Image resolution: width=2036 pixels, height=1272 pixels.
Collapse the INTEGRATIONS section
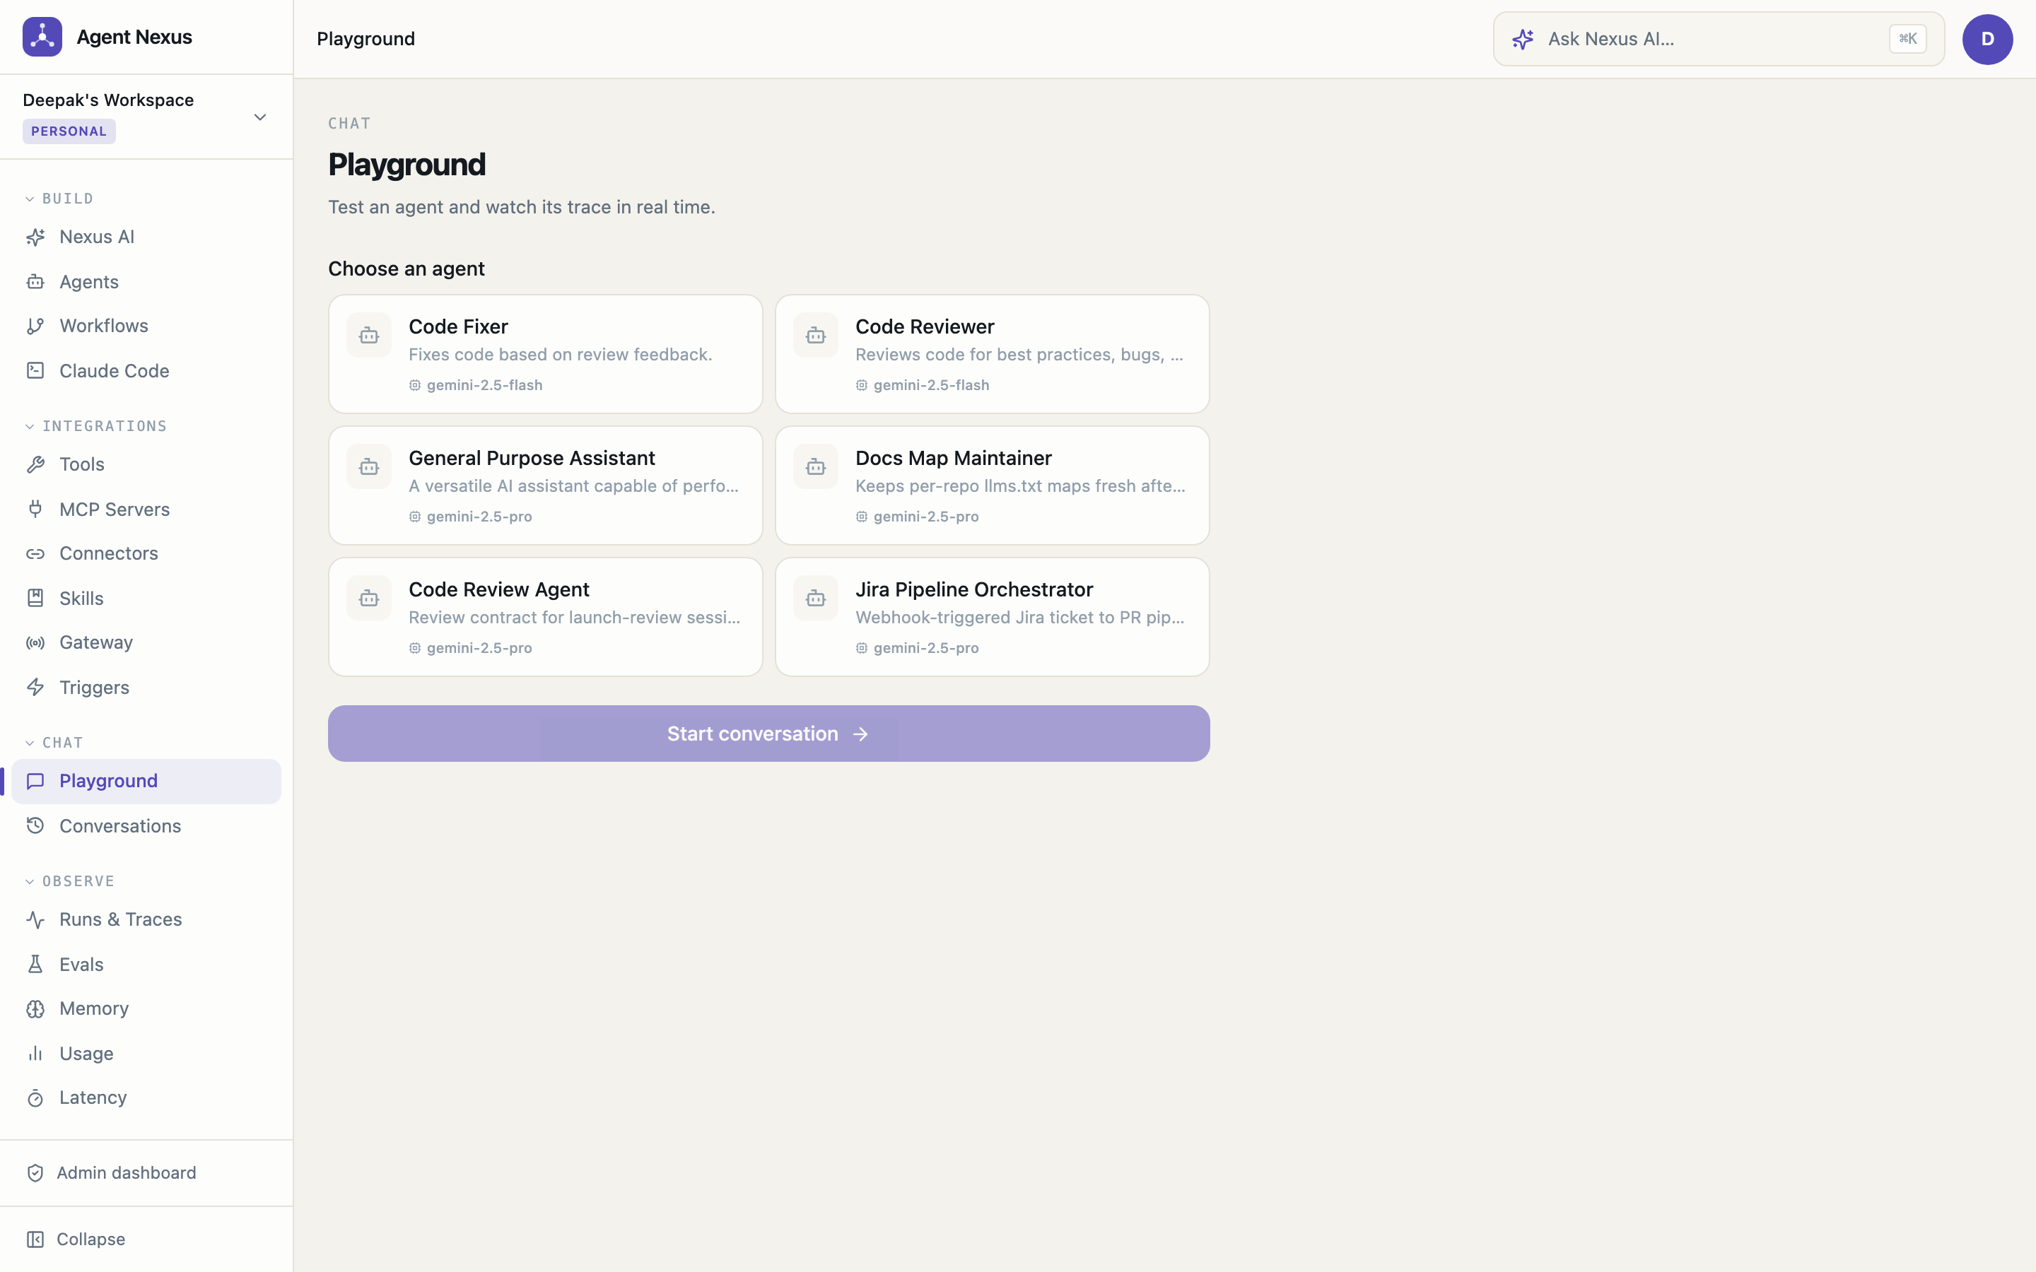tap(96, 427)
